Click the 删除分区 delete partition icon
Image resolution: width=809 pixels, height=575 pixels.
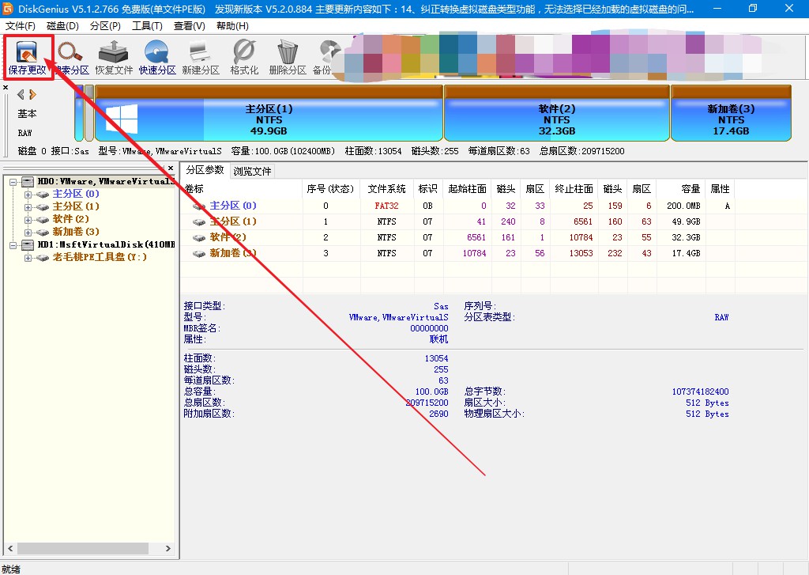click(288, 58)
